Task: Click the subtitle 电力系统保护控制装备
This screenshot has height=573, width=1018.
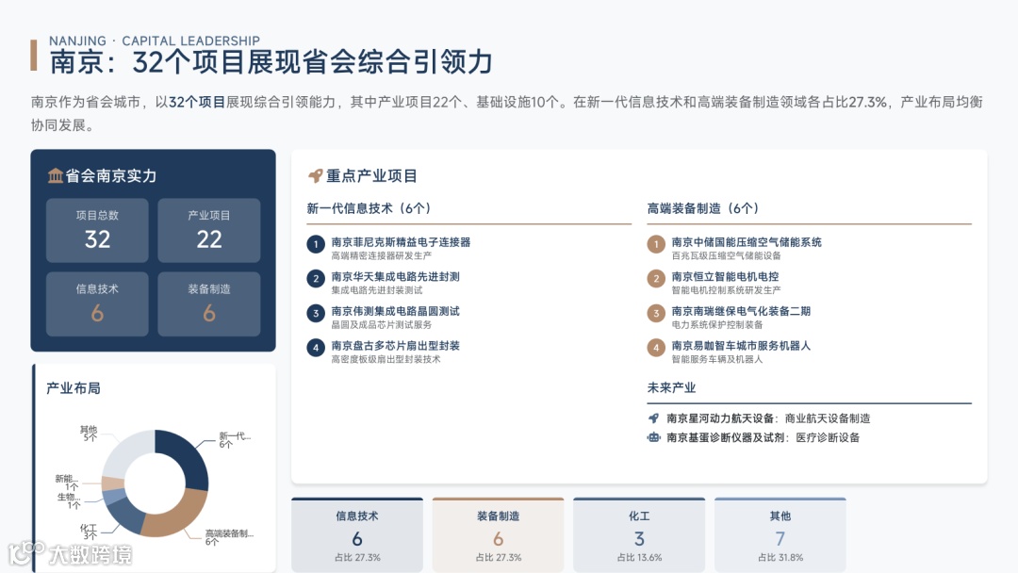Action: click(716, 324)
